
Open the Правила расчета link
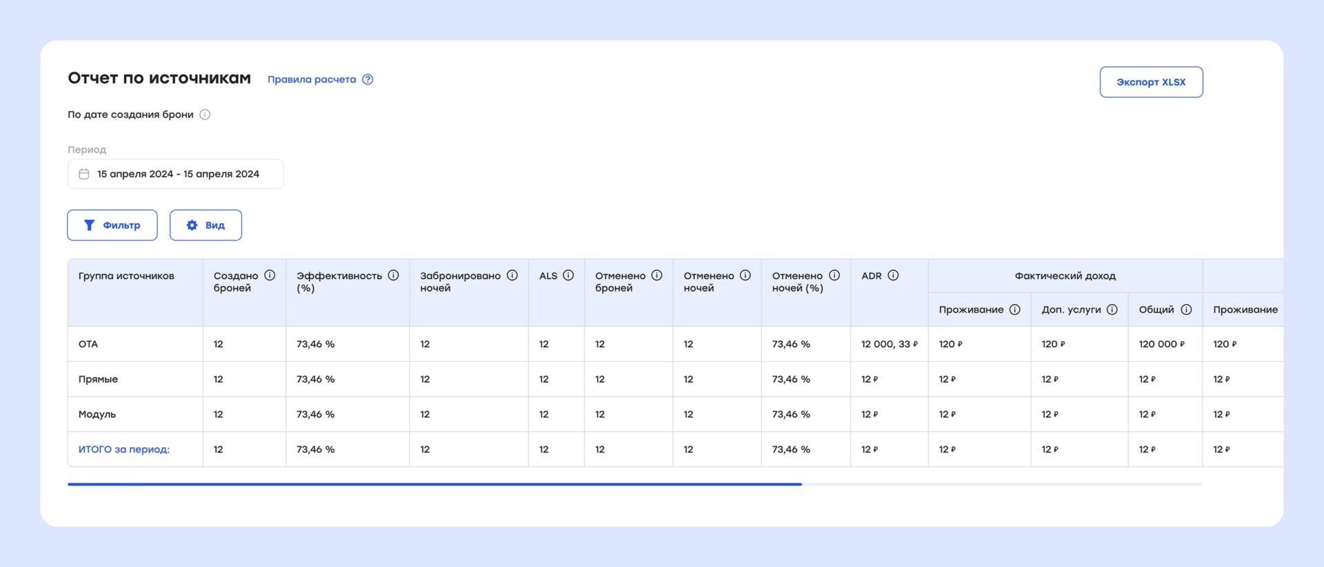click(x=312, y=80)
